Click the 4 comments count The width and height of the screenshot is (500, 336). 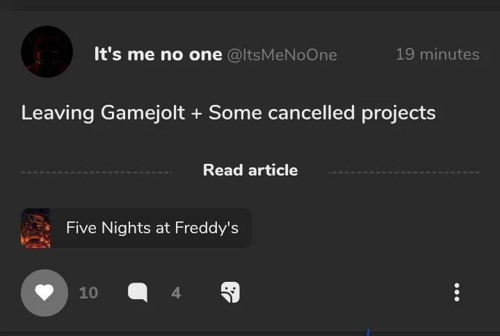click(176, 293)
